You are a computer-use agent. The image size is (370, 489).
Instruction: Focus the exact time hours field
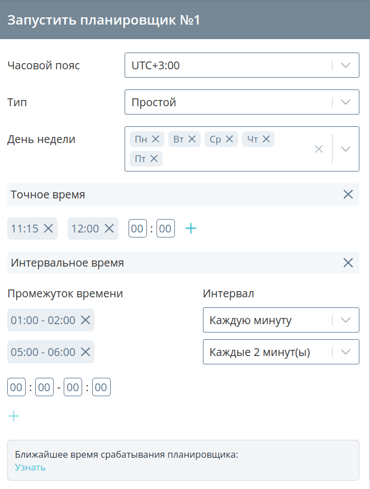click(137, 229)
